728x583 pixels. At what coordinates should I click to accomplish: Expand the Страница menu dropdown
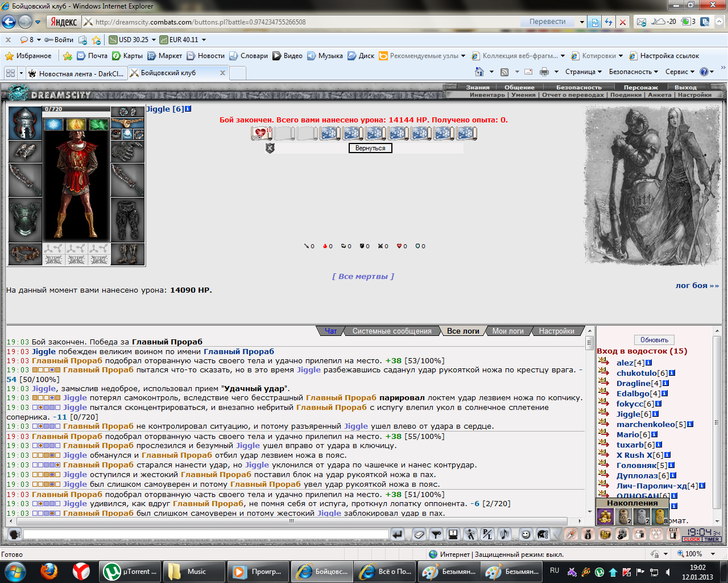584,72
